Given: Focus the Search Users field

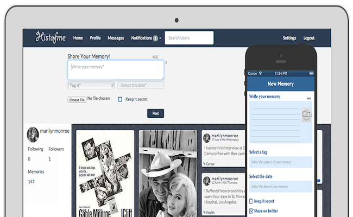Looking at the screenshot, I should click(x=189, y=38).
